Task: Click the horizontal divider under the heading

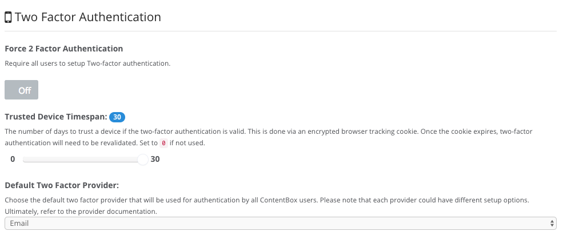Action: (x=280, y=30)
